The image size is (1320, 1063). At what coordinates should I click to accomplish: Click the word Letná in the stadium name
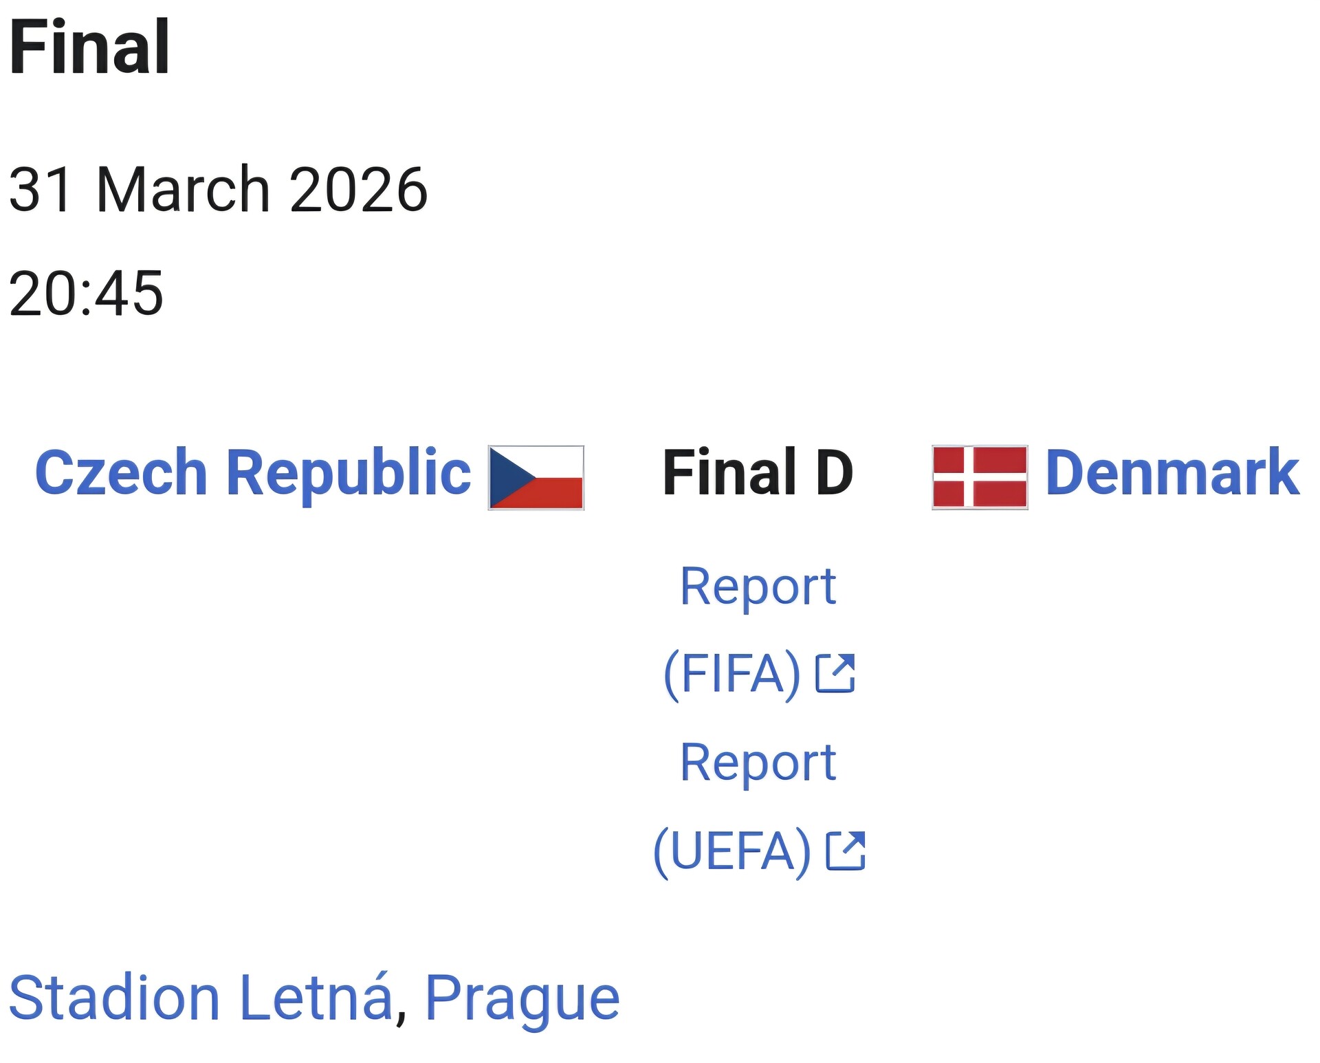pos(316,998)
